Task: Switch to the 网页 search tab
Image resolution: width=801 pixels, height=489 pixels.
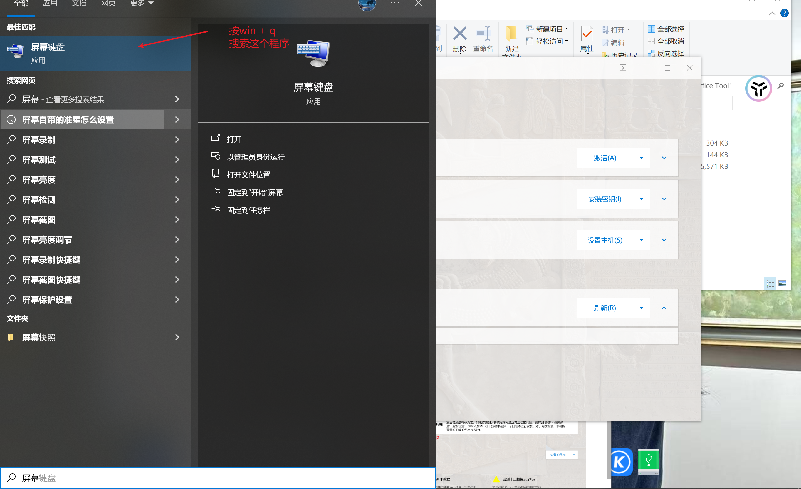Action: pos(108,4)
